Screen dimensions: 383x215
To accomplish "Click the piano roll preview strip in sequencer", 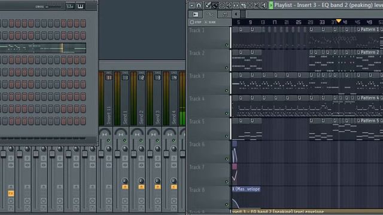I will click(x=43, y=48).
